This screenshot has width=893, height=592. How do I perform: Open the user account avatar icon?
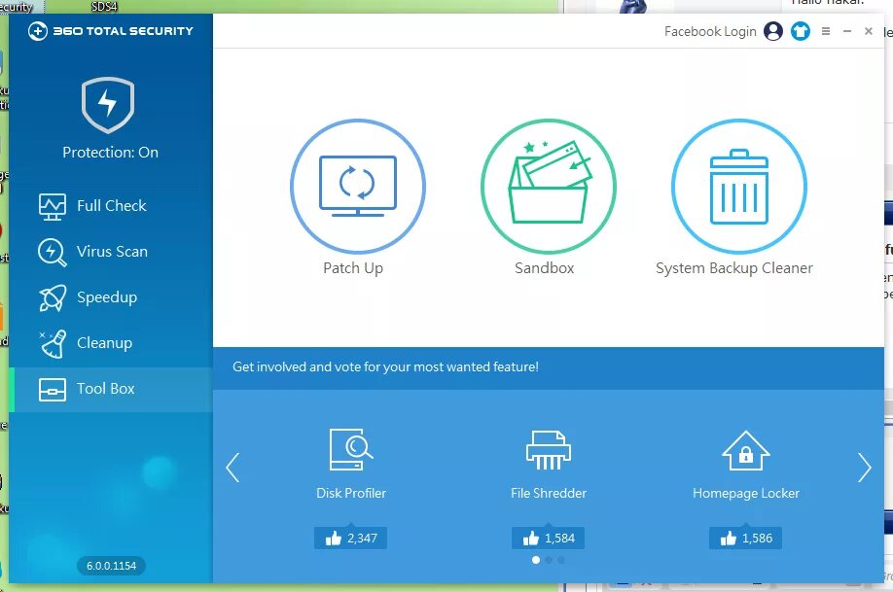click(x=772, y=31)
